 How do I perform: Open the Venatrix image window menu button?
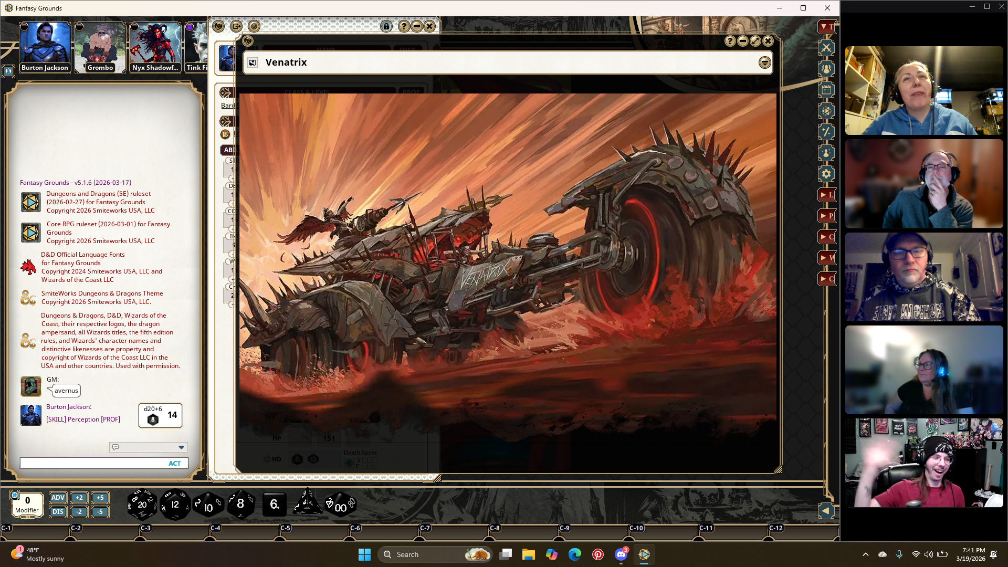coord(764,62)
